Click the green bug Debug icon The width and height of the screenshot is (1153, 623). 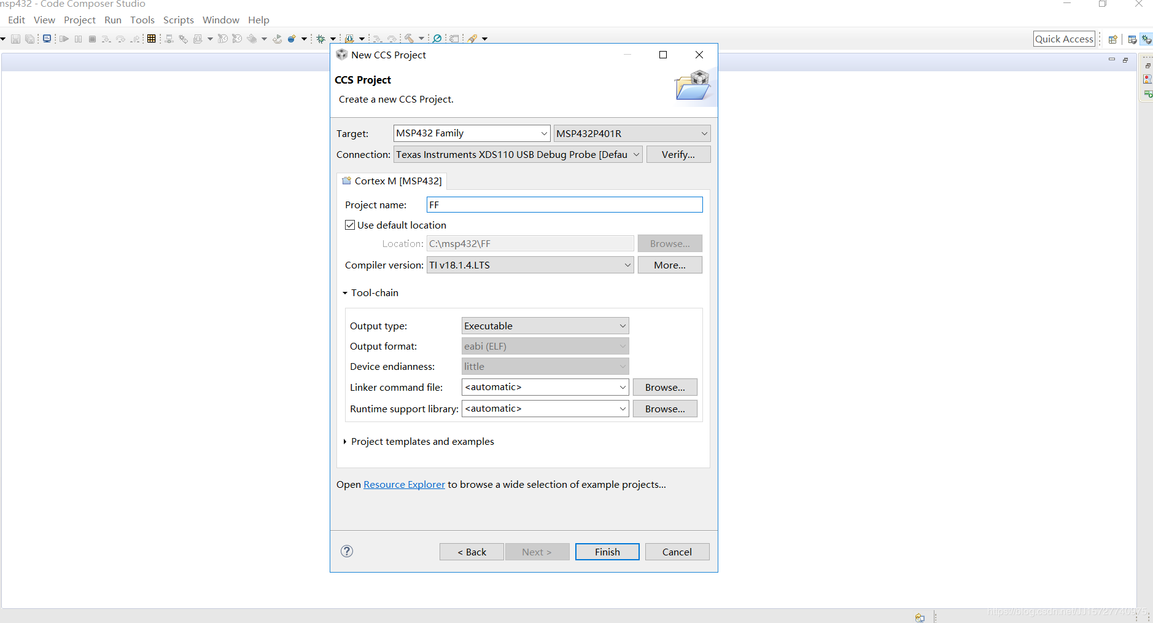click(320, 39)
